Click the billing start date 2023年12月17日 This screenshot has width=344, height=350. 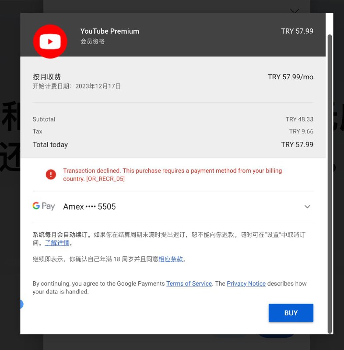pyautogui.click(x=98, y=86)
